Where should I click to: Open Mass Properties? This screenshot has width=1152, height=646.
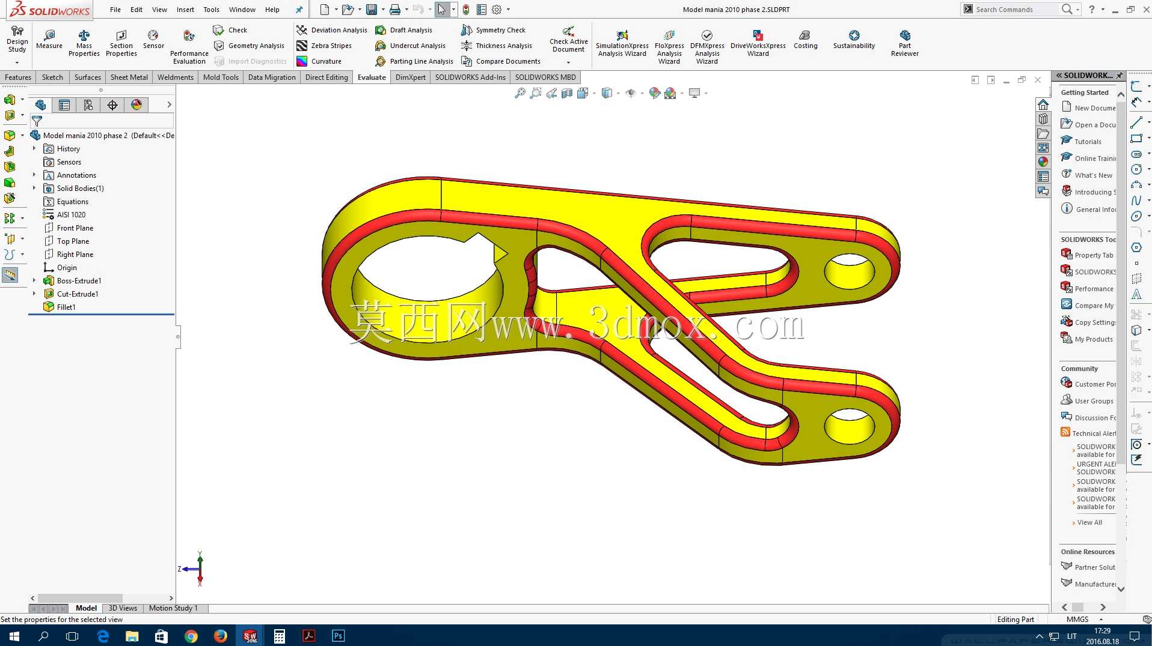(x=84, y=43)
